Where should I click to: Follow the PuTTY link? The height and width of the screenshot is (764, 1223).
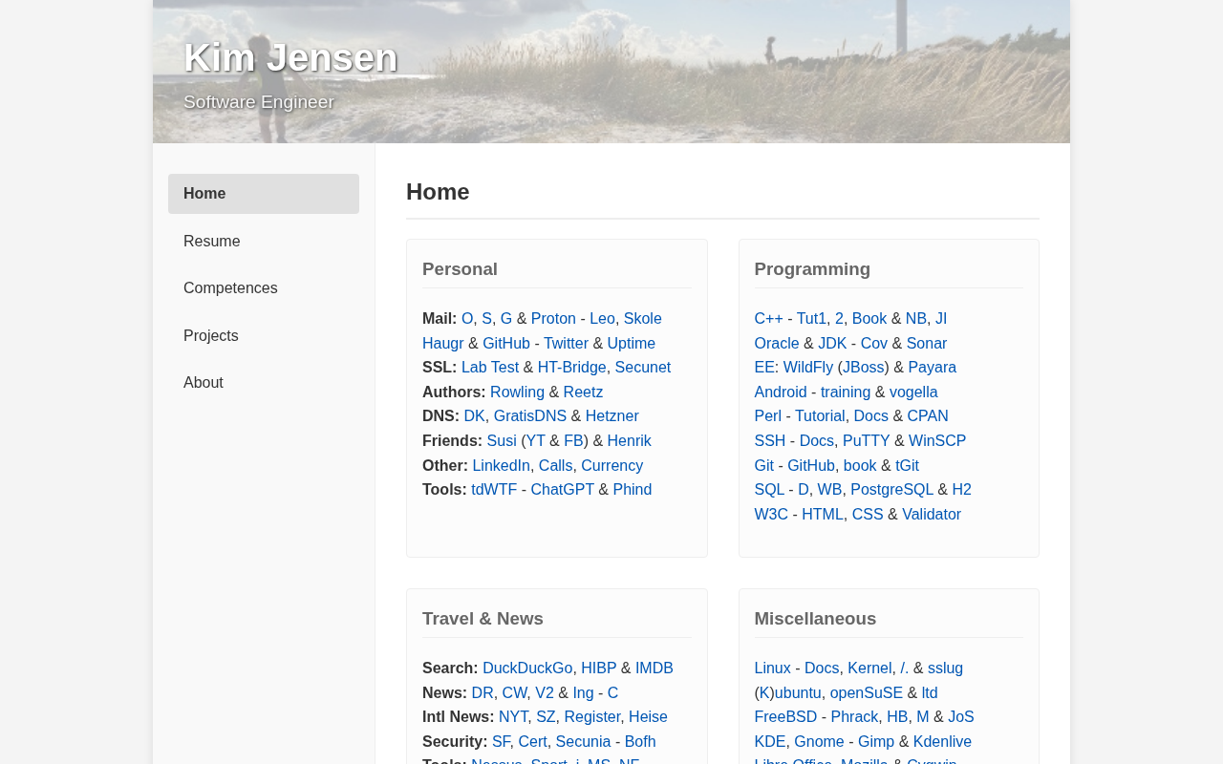[x=867, y=441]
